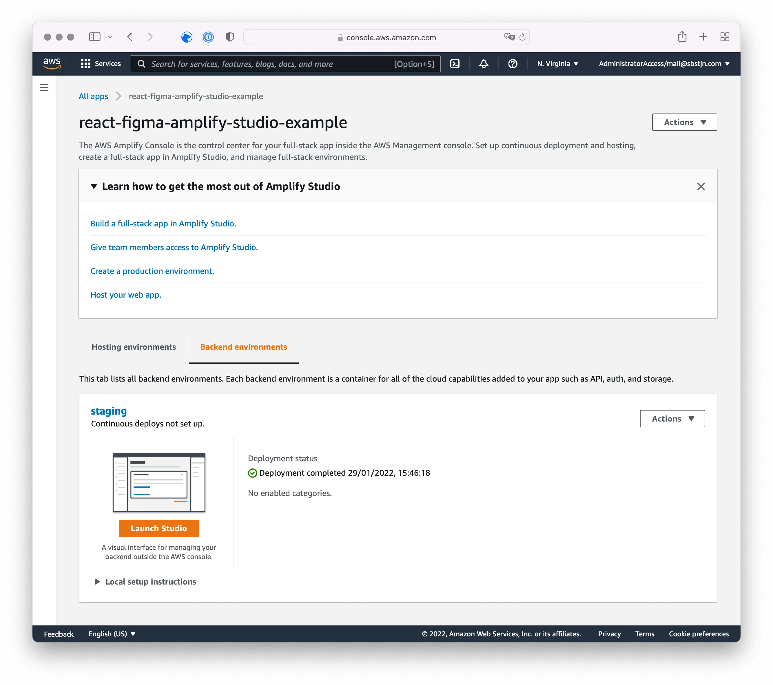Image resolution: width=773 pixels, height=685 pixels.
Task: Select the Backend environments tab
Action: pyautogui.click(x=243, y=347)
